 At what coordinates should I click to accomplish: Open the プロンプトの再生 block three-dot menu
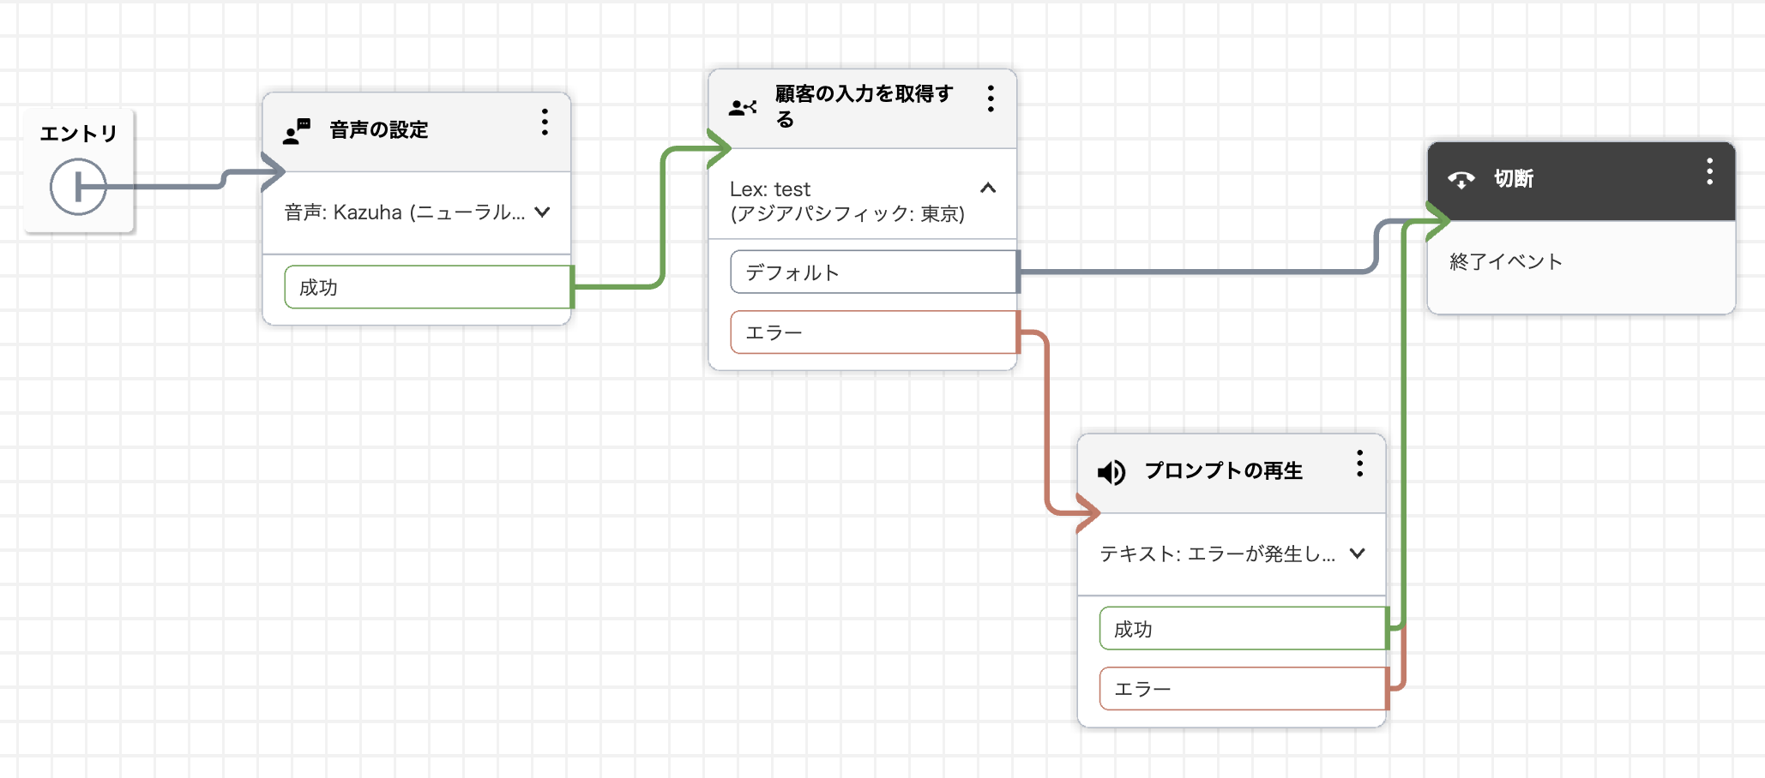point(1359,464)
